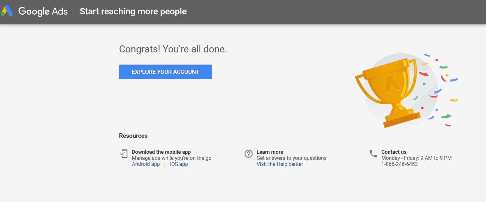The height and width of the screenshot is (202, 486).
Task: Click the 'Get answers to your questions' text
Action: point(291,158)
